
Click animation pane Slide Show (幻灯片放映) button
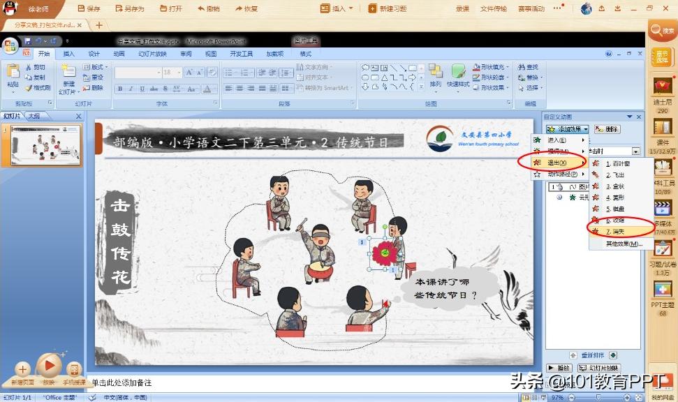(x=599, y=368)
